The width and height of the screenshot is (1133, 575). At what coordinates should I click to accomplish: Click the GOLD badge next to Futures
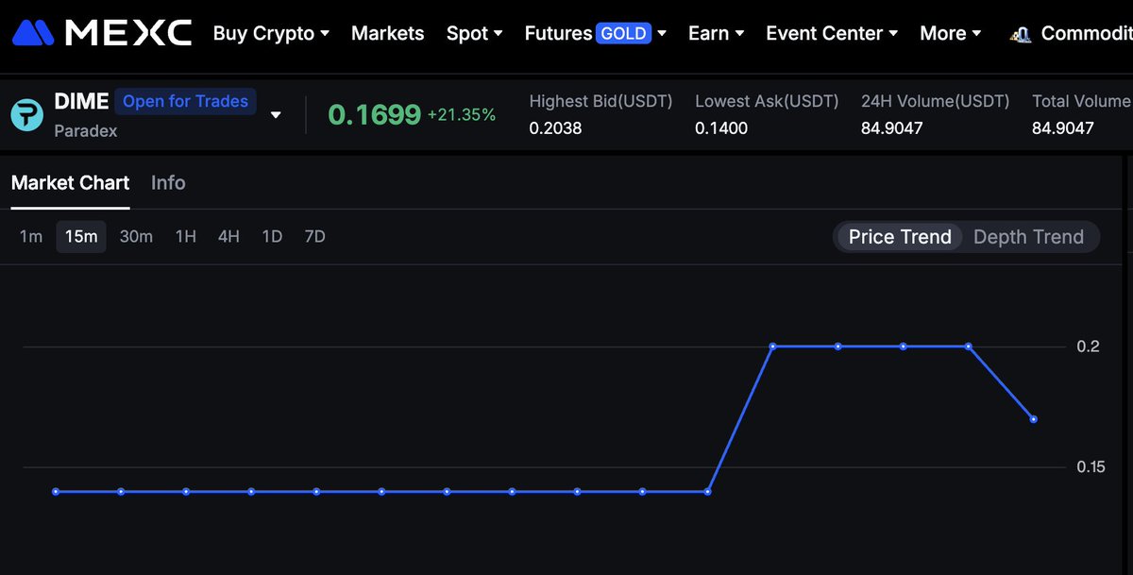[624, 34]
